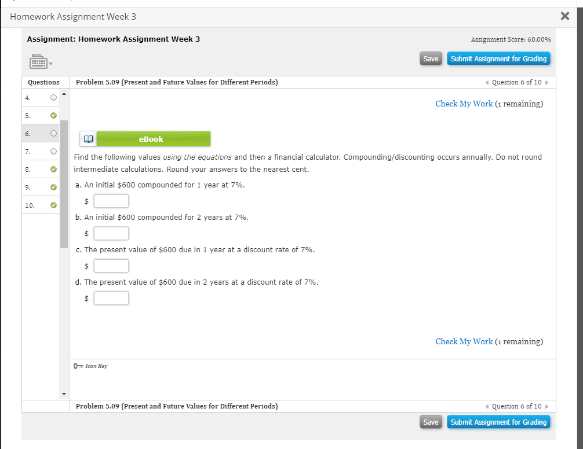Submit Assignment for Grading
This screenshot has height=449, width=583.
tap(498, 58)
